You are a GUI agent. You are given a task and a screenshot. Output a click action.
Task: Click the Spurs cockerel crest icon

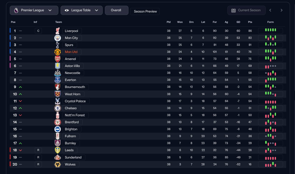(58, 45)
